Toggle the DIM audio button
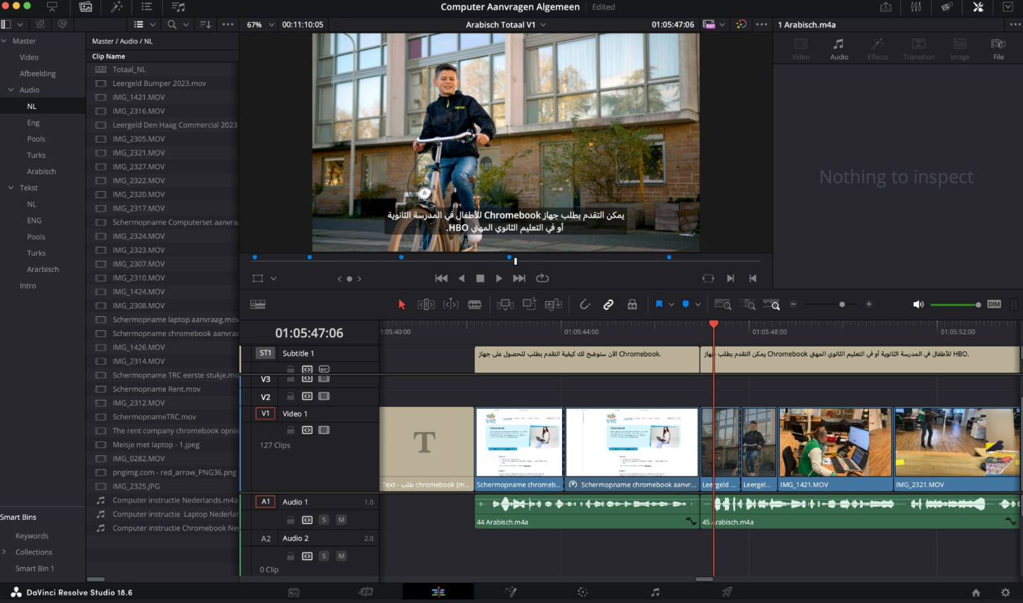This screenshot has height=603, width=1023. point(993,304)
